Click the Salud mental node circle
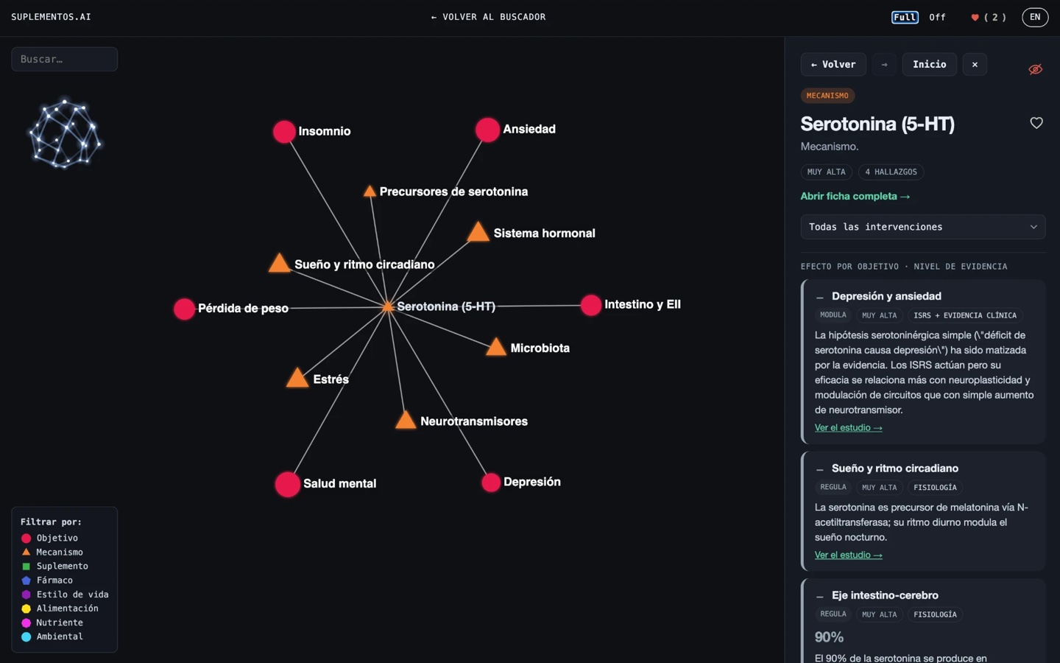Screen dimensions: 1060x663 click(x=288, y=484)
